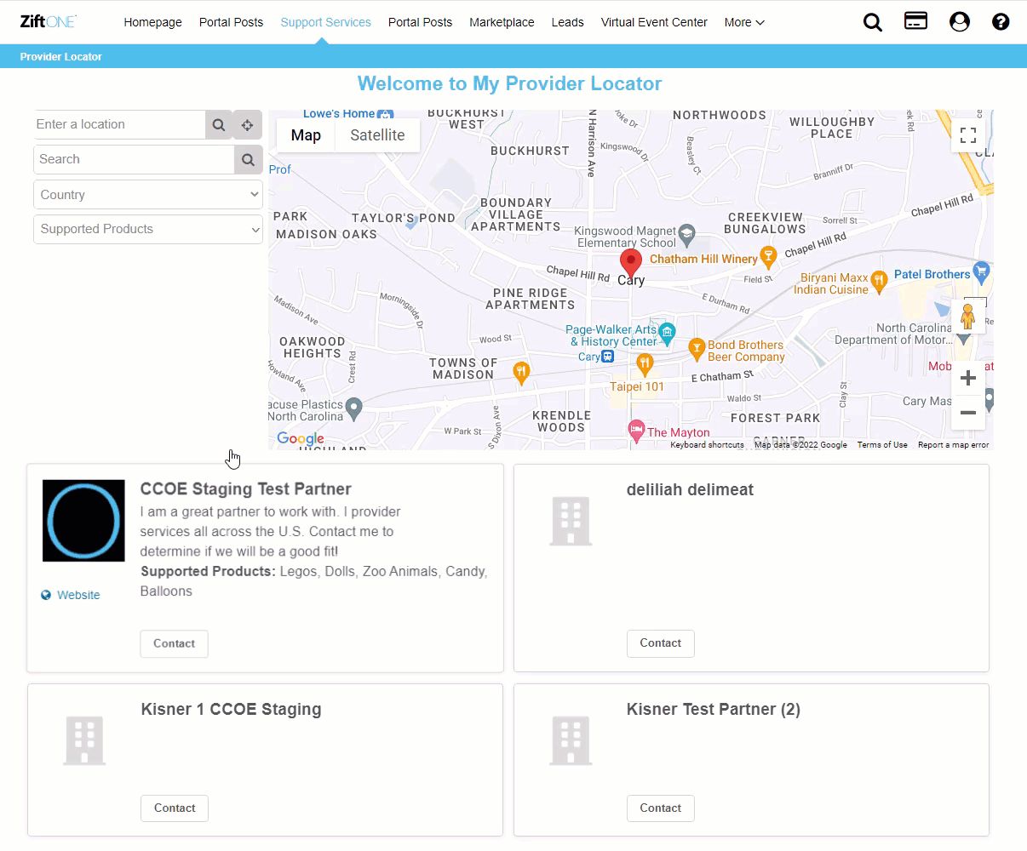Viewport: 1027px width, 851px height.
Task: Click Kisner 1 CCOE Staging title
Action: (231, 710)
